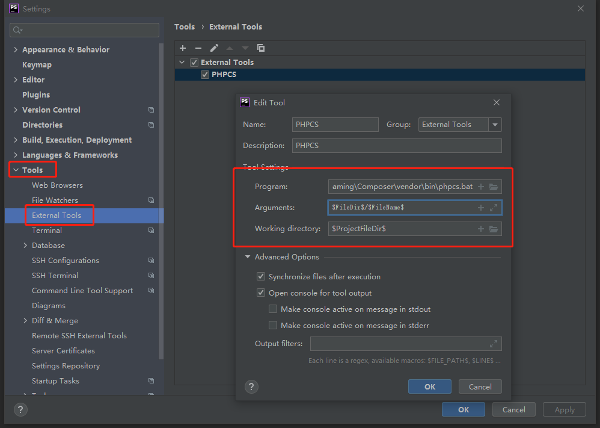Edit selected tool with pencil icon
This screenshot has width=600, height=428.
click(x=214, y=48)
